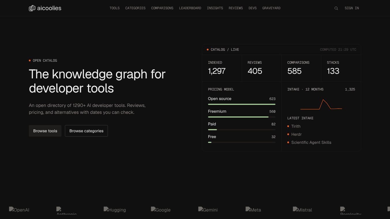Screen dimensions: 390x219
Task: Click the Meta logo
Action: pyautogui.click(x=253, y=210)
